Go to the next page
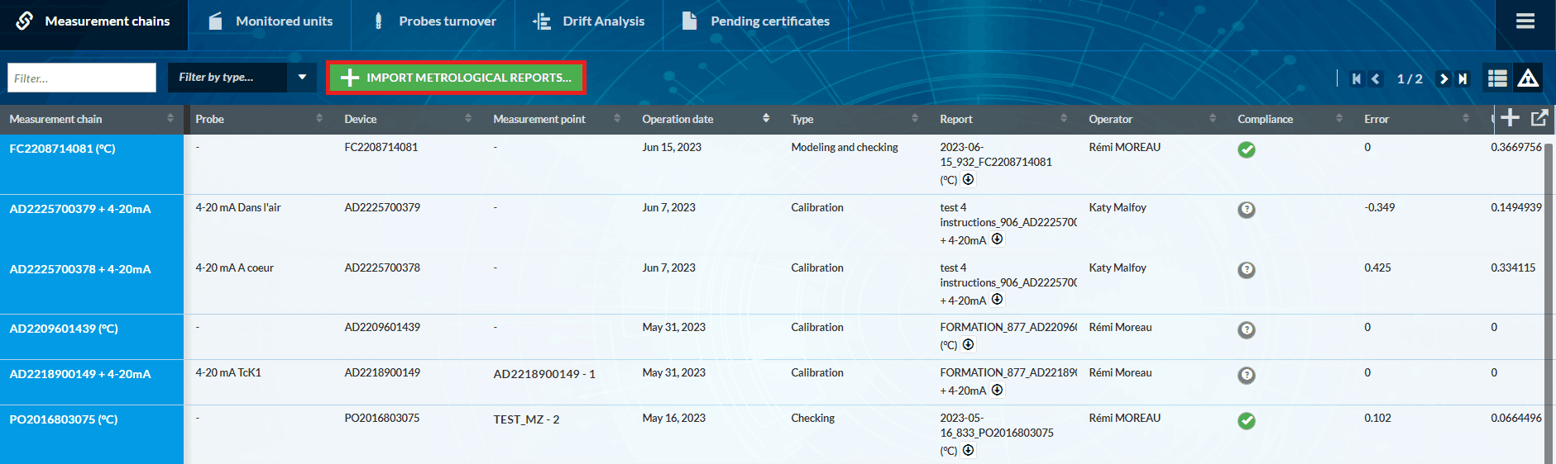1556x464 pixels. click(1443, 78)
